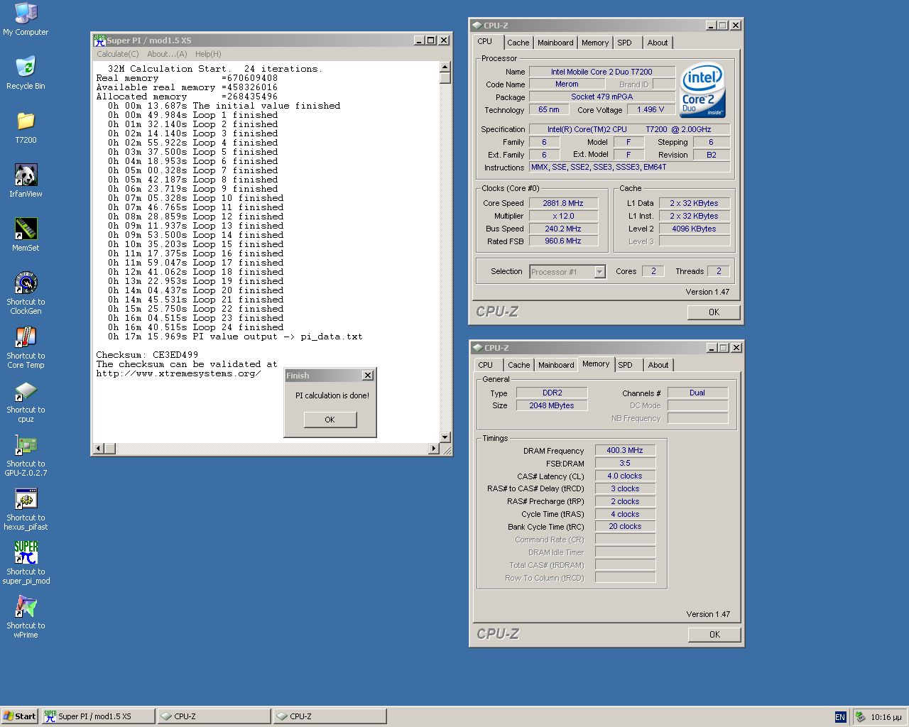Click the Super PI vertical scrollbar up arrow
Screen dimensions: 909x727
tap(445, 67)
